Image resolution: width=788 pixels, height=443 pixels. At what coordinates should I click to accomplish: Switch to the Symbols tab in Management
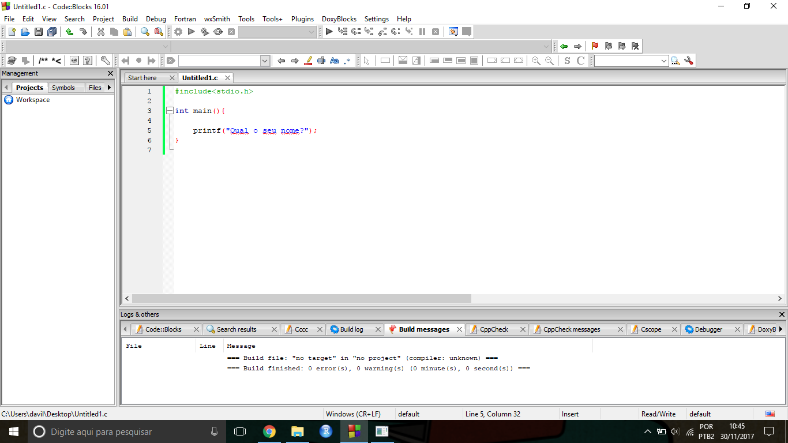point(63,88)
